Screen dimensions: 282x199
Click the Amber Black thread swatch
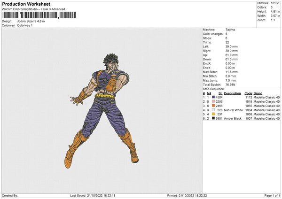point(213,118)
